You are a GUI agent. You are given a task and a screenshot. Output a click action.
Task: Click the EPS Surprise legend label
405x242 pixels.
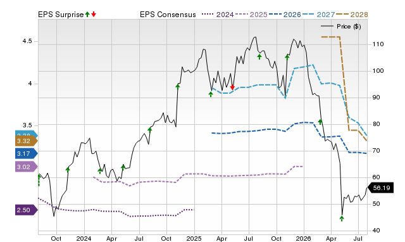click(x=61, y=15)
